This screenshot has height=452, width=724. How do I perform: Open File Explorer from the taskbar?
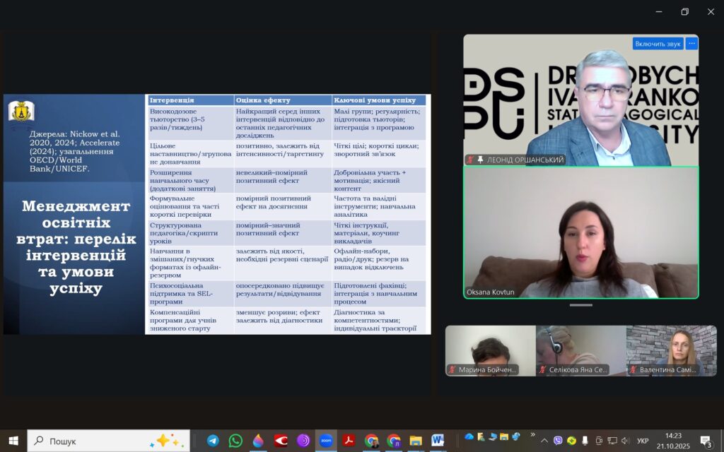pyautogui.click(x=416, y=441)
